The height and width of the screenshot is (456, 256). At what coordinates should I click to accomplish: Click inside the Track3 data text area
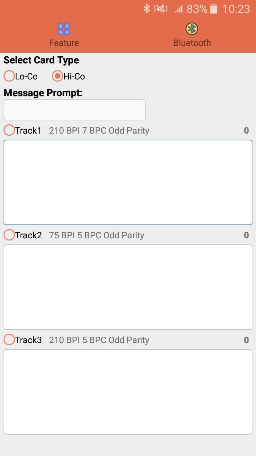pos(128,392)
